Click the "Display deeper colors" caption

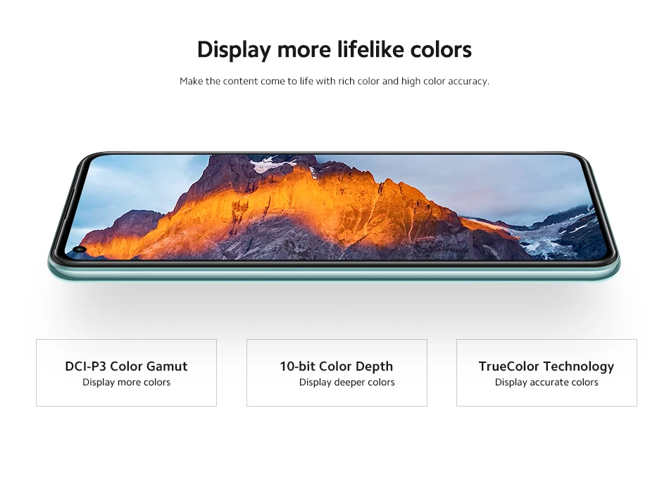coord(347,382)
